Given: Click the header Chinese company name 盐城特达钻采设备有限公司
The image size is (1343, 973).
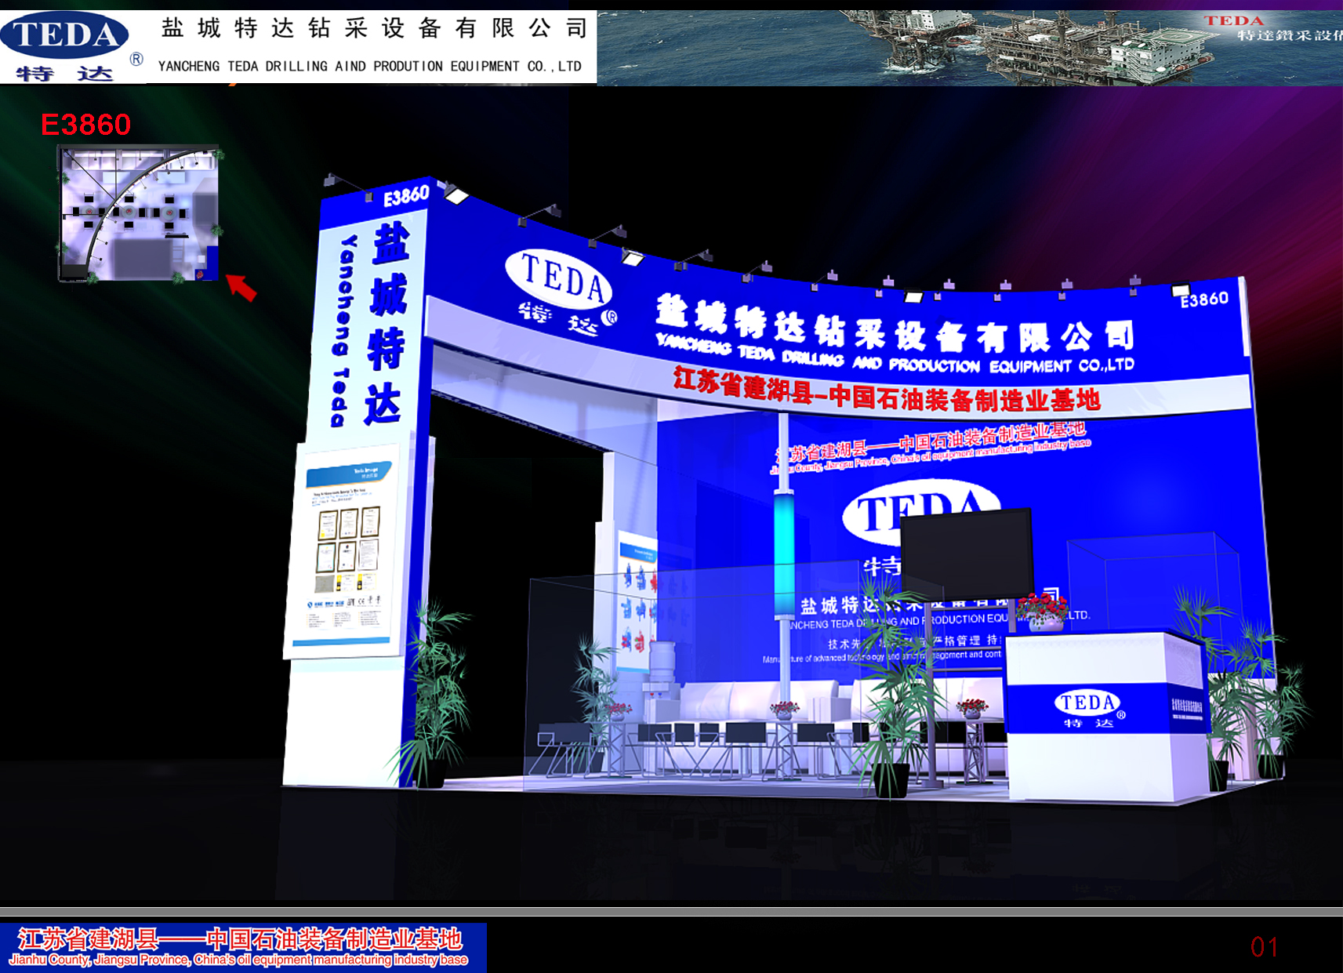Looking at the screenshot, I should [x=374, y=29].
